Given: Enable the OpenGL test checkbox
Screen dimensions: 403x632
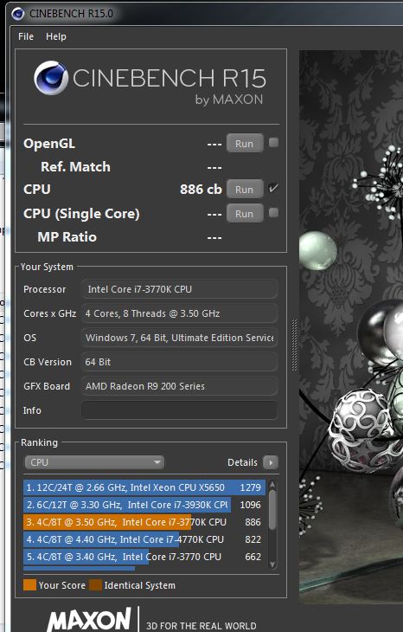Looking at the screenshot, I should coord(273,143).
